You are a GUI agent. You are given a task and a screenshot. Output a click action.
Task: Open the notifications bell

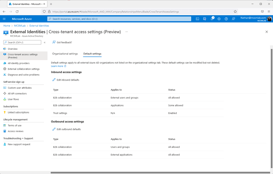[x=212, y=19]
